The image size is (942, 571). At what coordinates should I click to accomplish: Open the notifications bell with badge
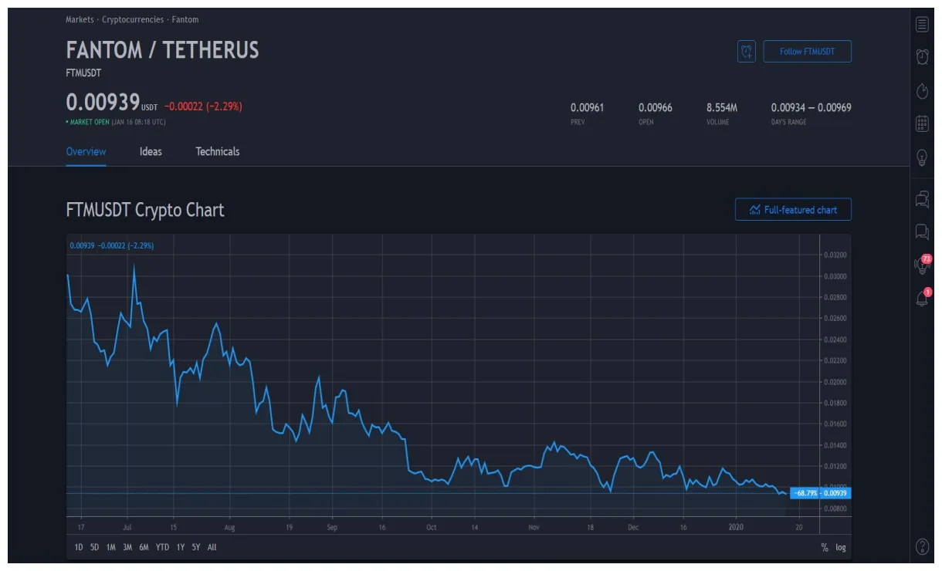pos(922,297)
